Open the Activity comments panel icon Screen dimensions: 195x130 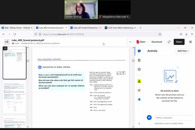pyautogui.click(x=139, y=51)
